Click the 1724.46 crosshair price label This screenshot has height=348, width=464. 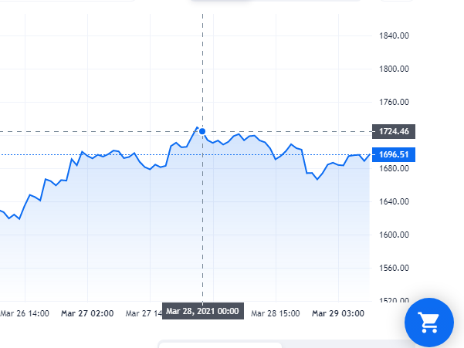pos(393,131)
